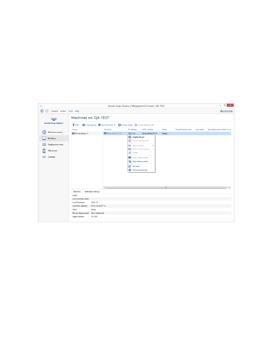Click the MAC address cell in the table row

[150, 133]
